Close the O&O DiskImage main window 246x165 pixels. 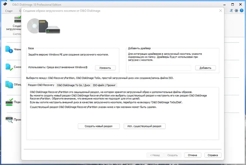[x=240, y=5]
